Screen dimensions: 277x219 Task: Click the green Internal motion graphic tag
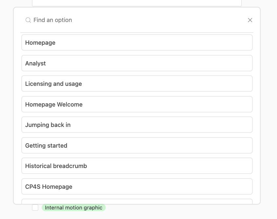coord(74,207)
